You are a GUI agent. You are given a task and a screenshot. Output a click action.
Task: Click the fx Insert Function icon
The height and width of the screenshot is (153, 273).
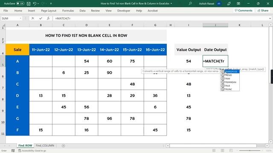point(48,18)
